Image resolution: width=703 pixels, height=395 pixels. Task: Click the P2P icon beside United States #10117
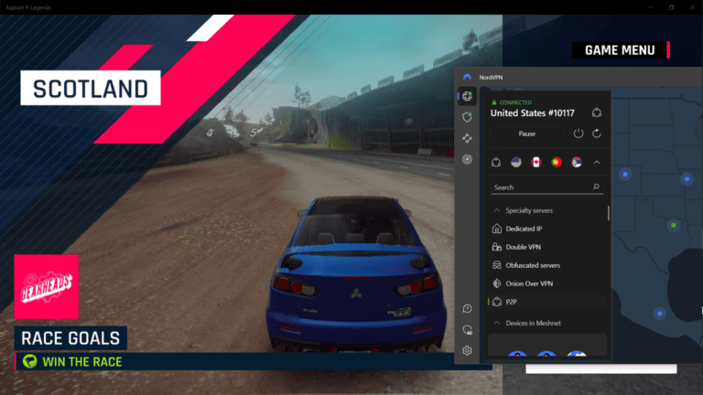tap(597, 112)
